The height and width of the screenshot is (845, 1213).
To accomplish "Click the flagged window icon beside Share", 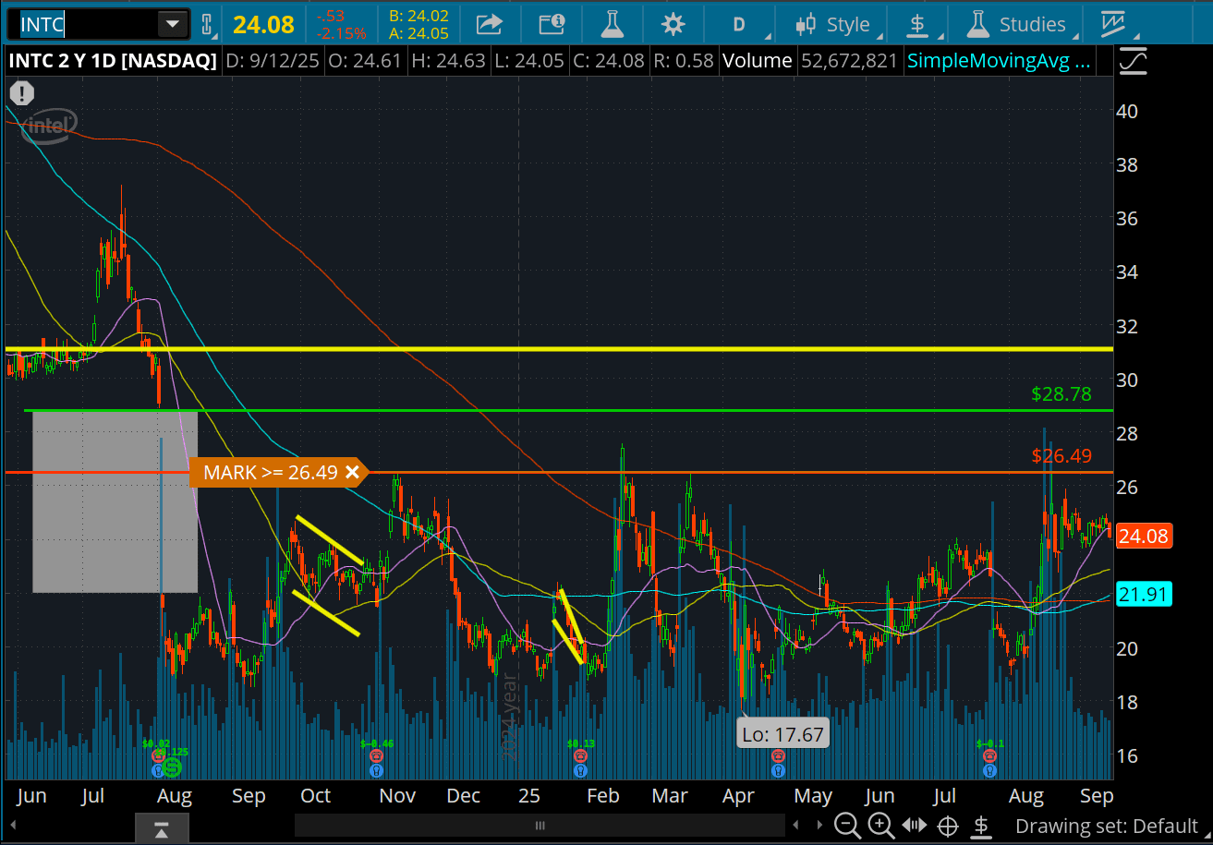I will click(x=552, y=24).
